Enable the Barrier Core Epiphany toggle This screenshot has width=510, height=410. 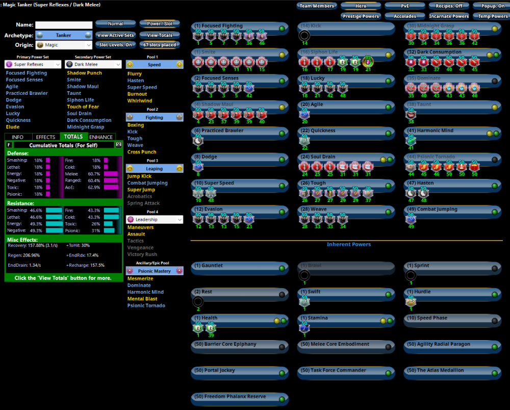tap(282, 347)
